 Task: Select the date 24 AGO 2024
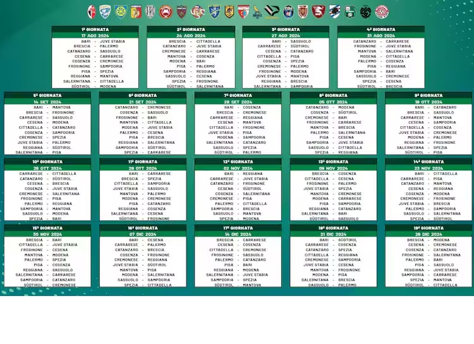click(191, 35)
